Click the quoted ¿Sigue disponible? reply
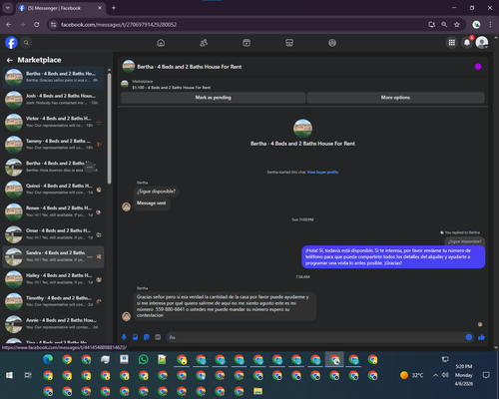 pyautogui.click(x=465, y=241)
